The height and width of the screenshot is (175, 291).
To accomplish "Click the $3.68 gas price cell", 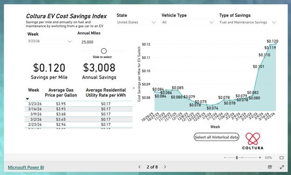I will 61,114.
